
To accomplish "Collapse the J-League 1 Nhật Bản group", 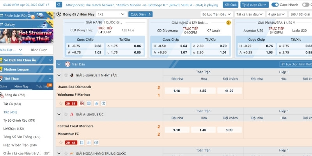I will (59, 75).
